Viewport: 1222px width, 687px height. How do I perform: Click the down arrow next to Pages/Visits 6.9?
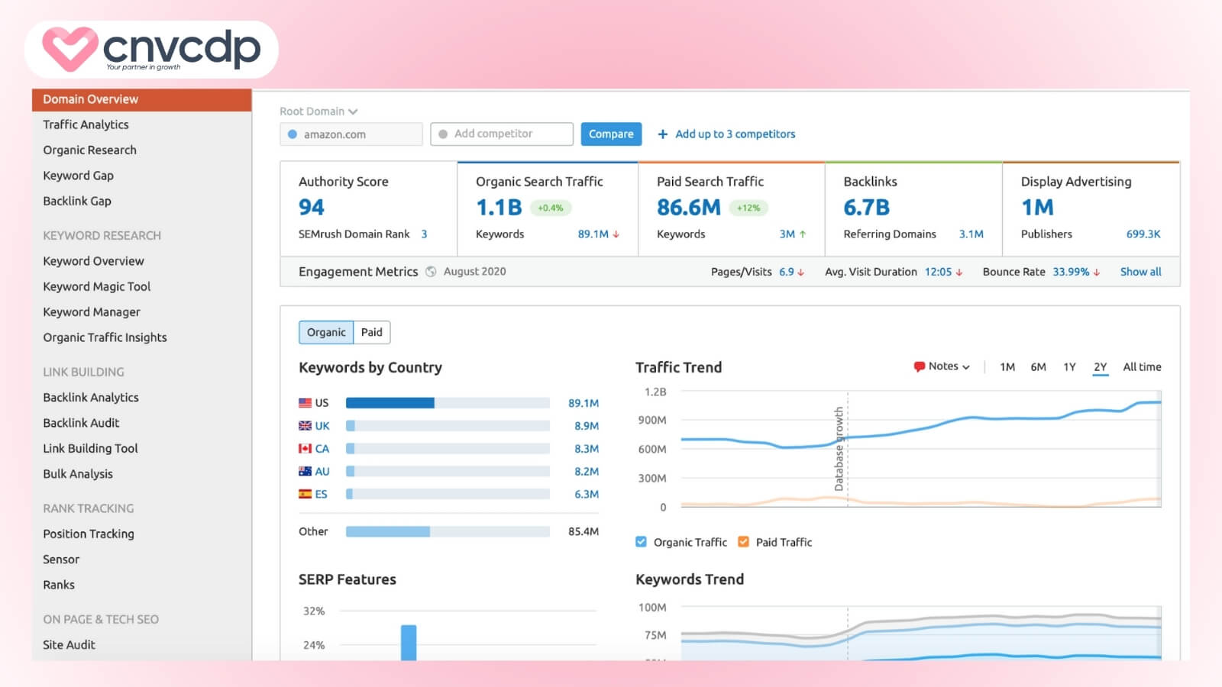[x=800, y=273]
